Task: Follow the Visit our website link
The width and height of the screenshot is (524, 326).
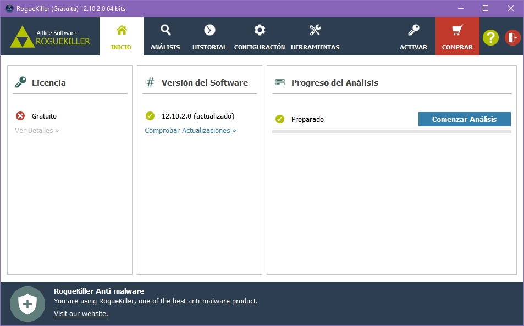Action: tap(81, 314)
